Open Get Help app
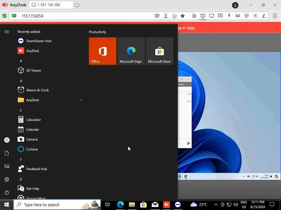The image size is (281, 210). pos(50,188)
